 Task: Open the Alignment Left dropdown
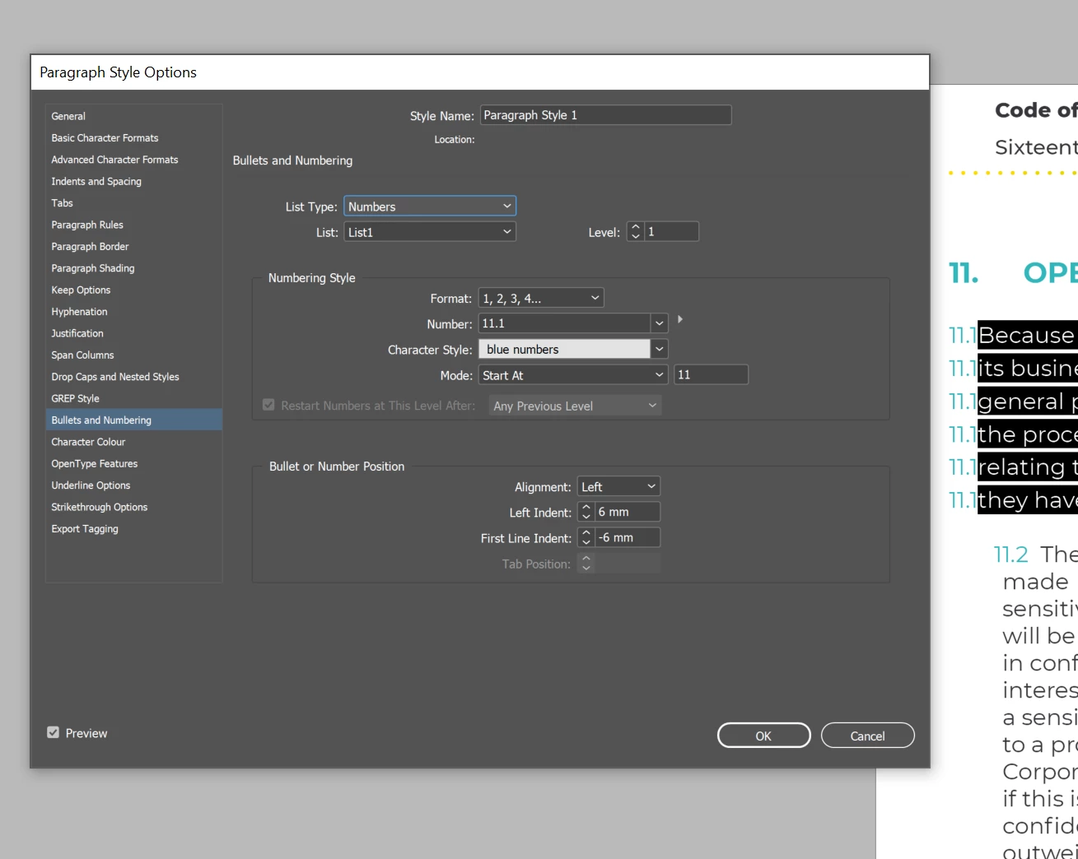[x=618, y=486]
